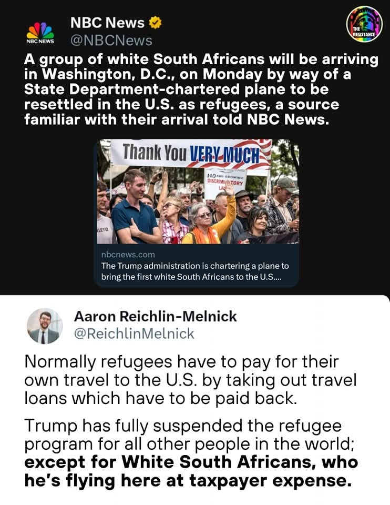Click the Thank You VERY MUCH banner
The width and height of the screenshot is (390, 505).
coord(190,154)
